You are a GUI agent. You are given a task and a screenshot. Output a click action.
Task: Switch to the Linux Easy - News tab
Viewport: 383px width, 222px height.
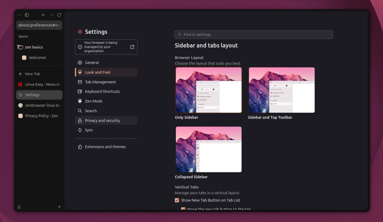point(39,84)
